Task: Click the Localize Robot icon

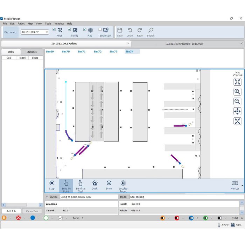Action: click(123, 183)
